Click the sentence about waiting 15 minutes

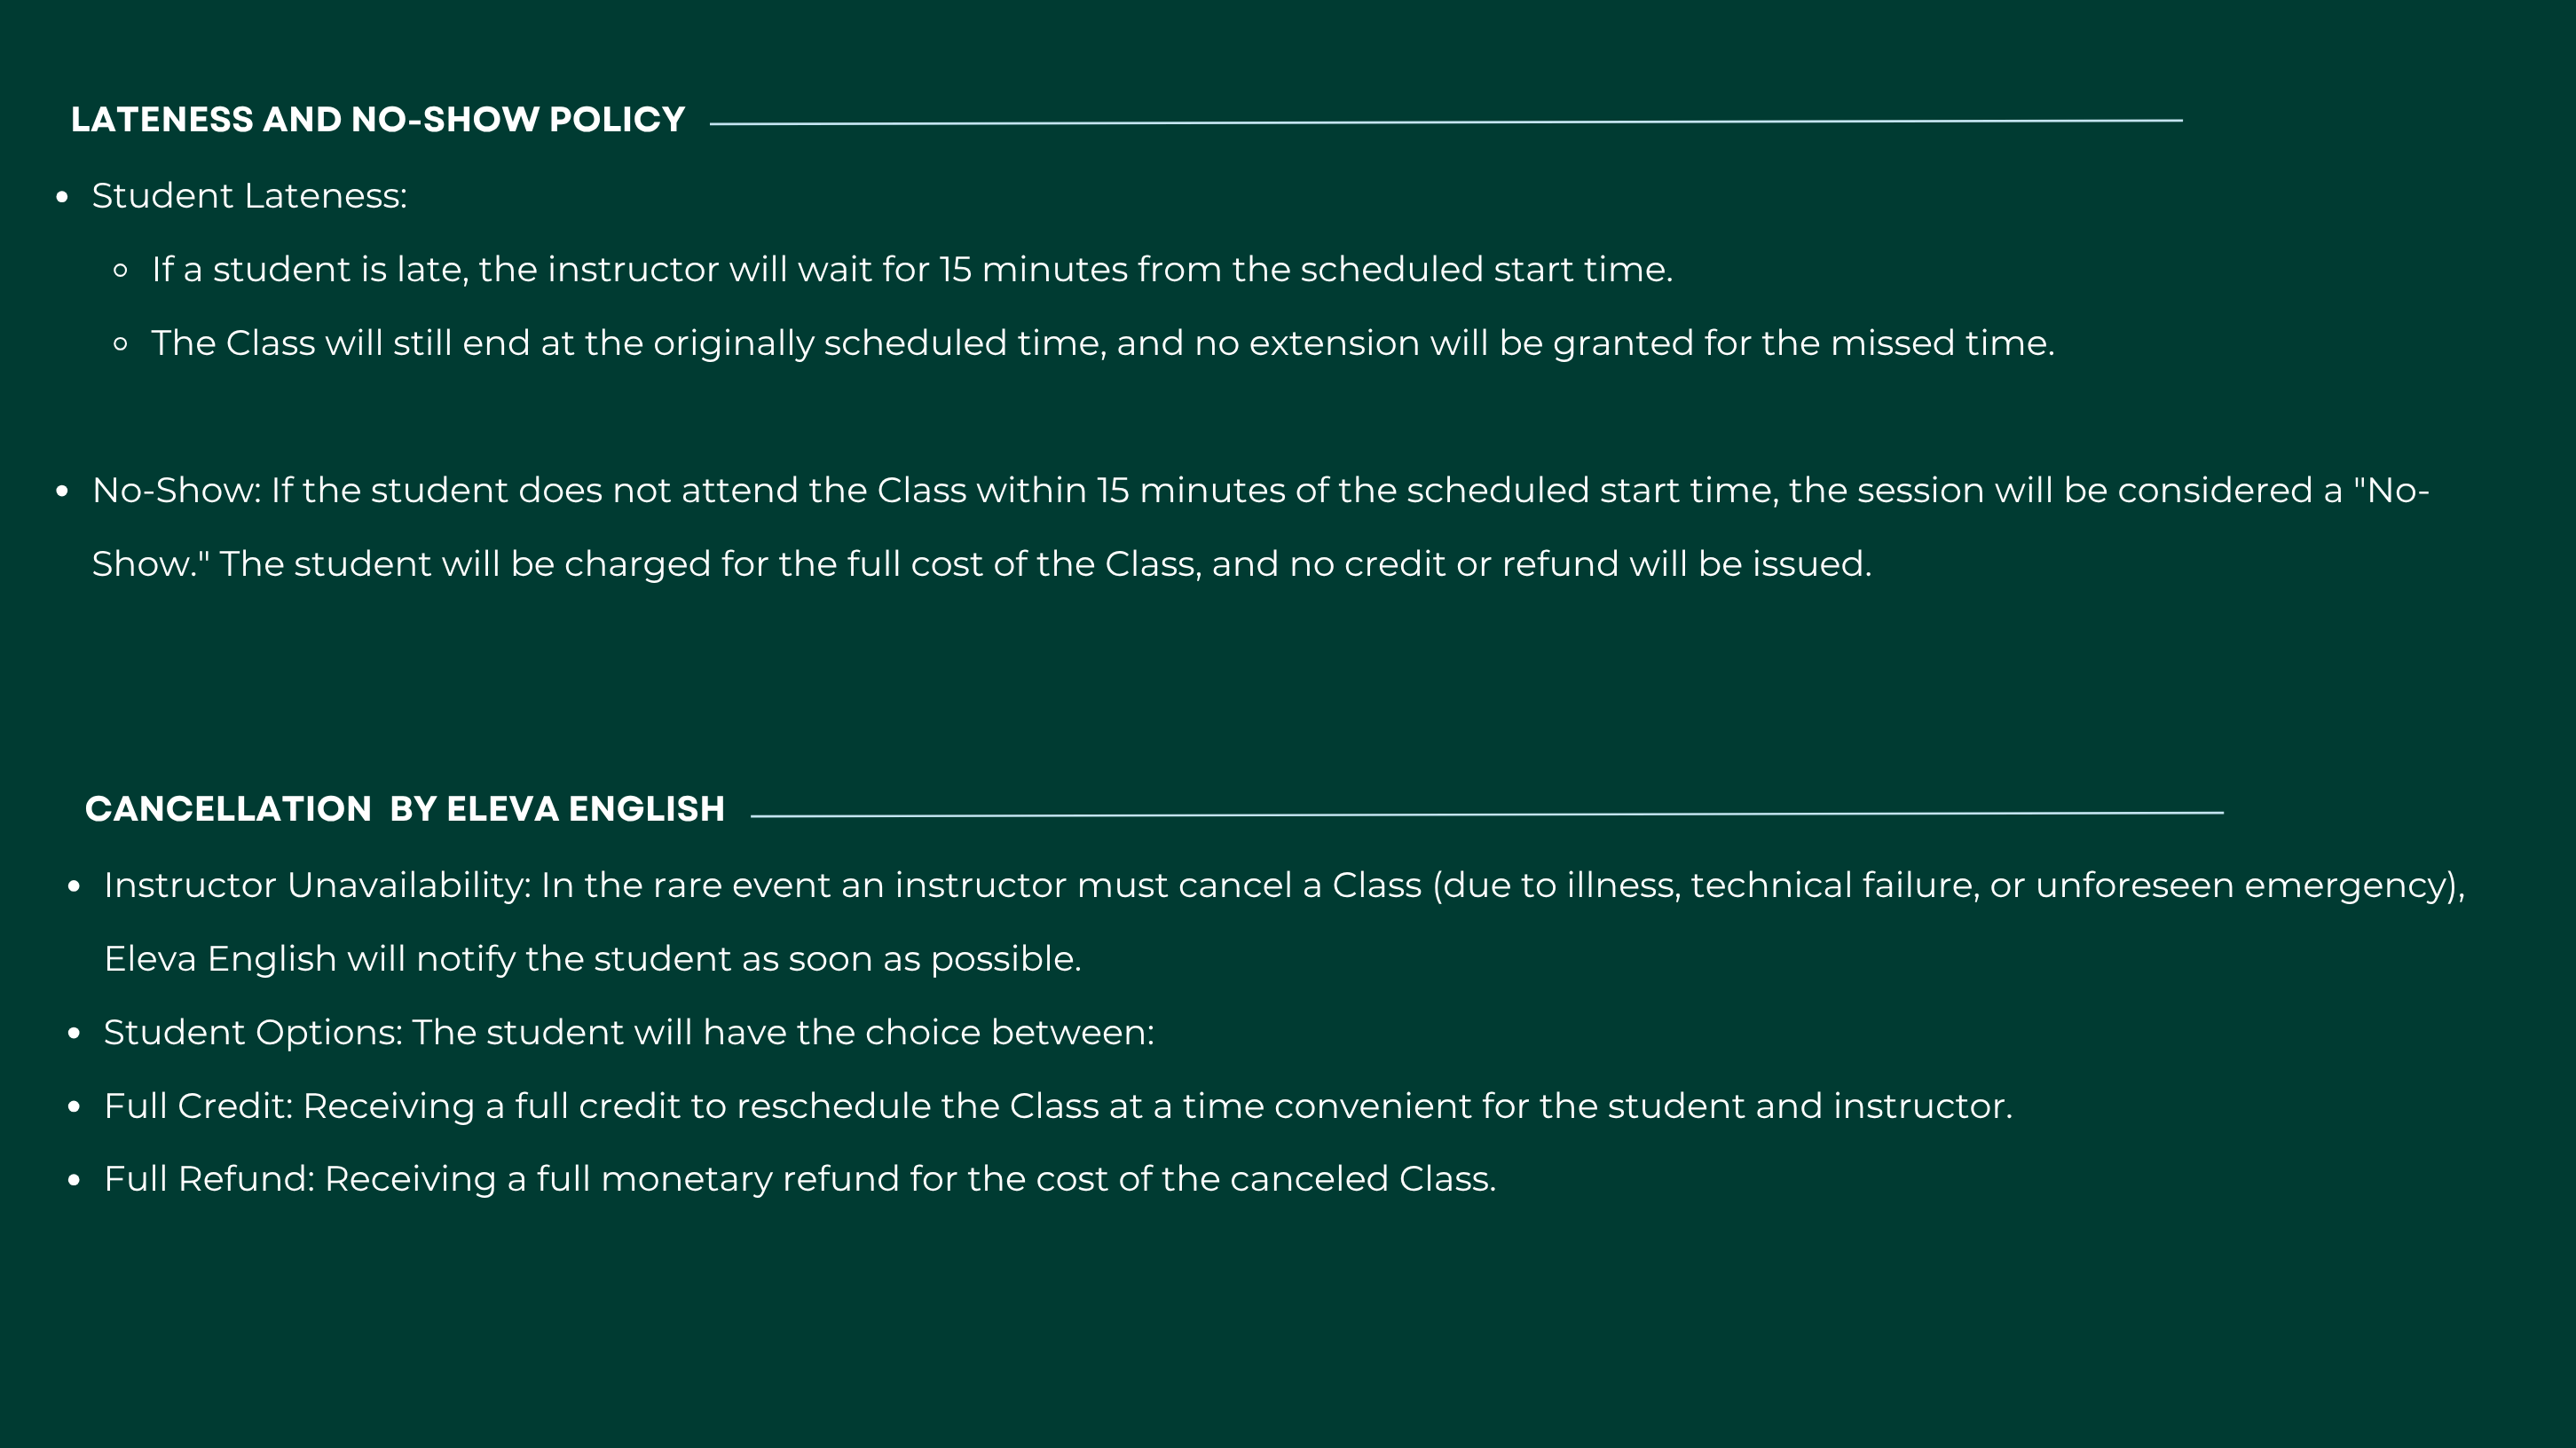point(911,270)
